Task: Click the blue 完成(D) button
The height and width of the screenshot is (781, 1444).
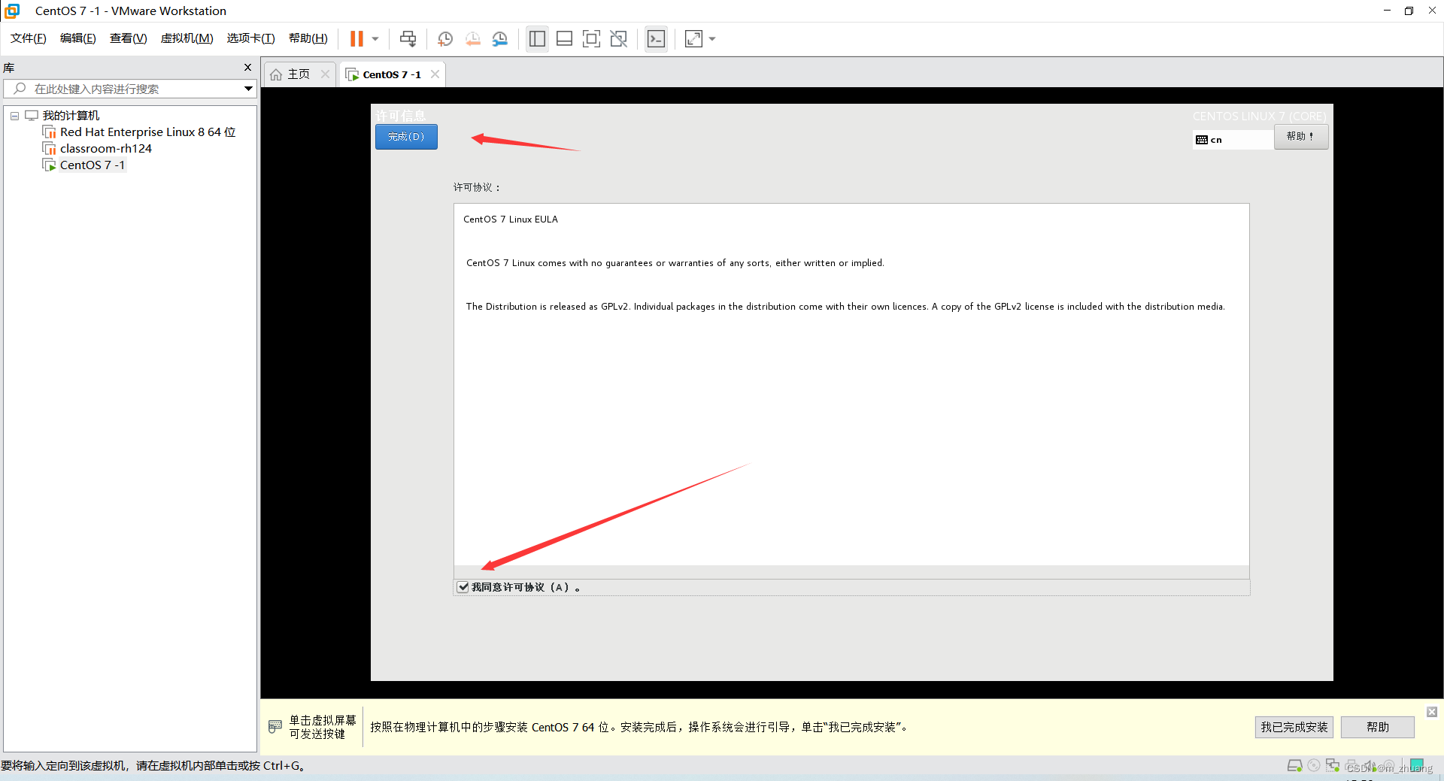Action: (x=406, y=137)
